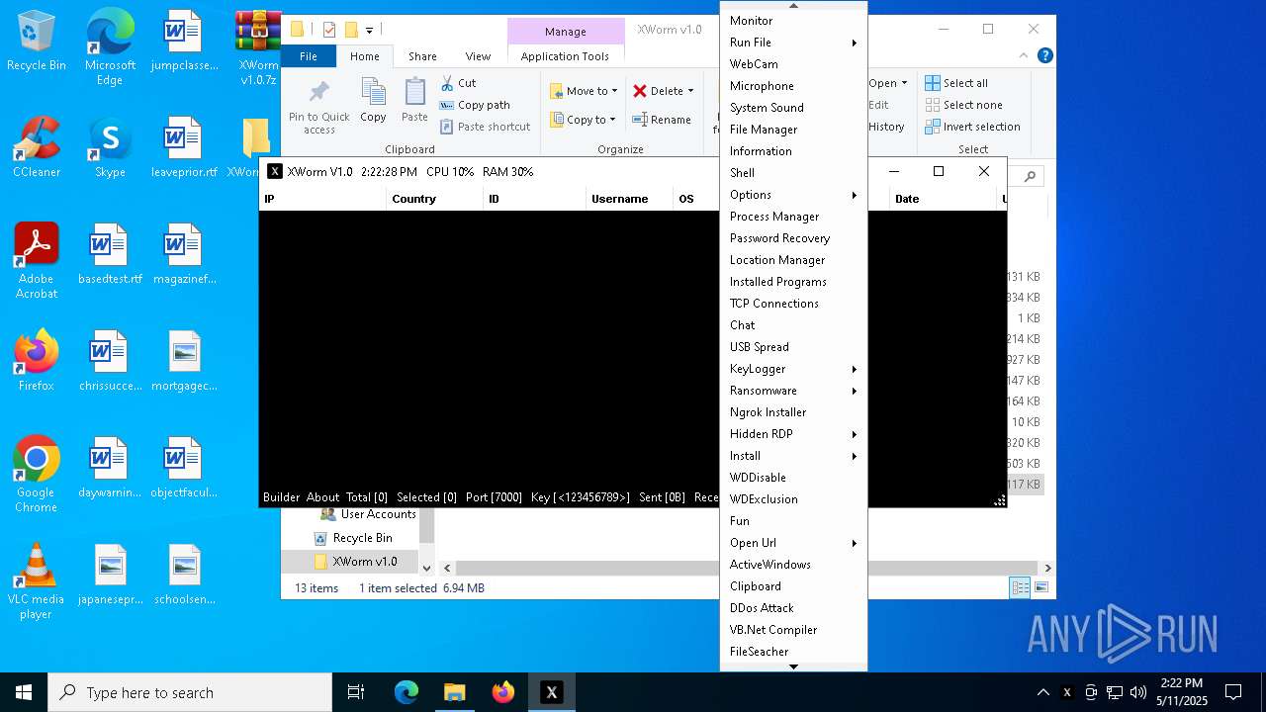Choose WDExclusion menu entry
This screenshot has width=1266, height=712.
point(793,499)
